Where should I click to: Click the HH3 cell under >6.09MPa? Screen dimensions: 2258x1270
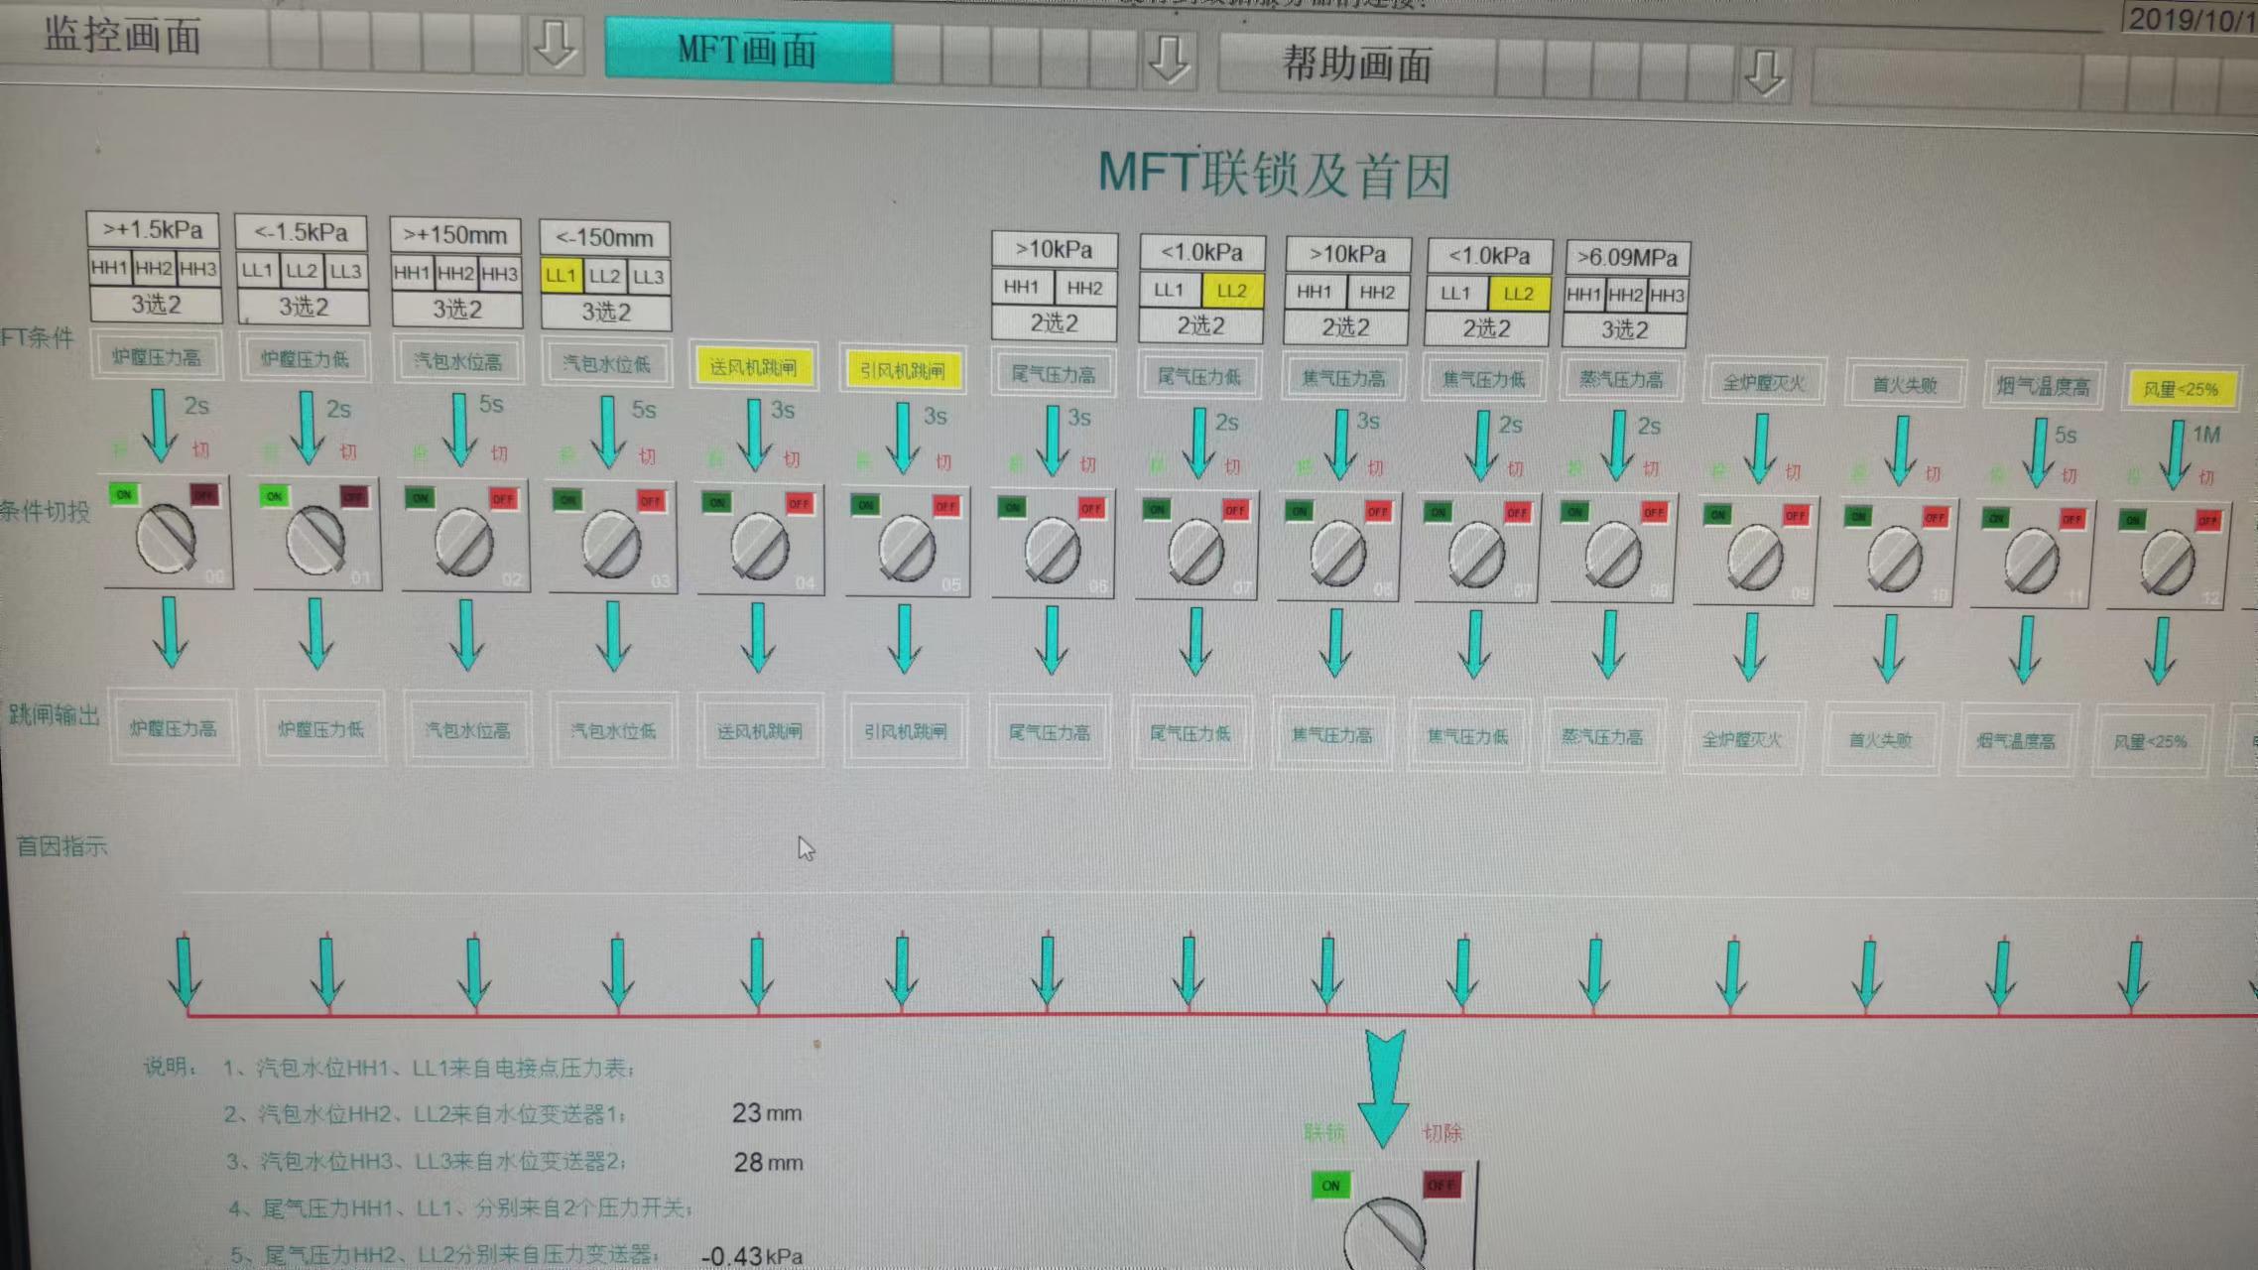coord(1668,295)
